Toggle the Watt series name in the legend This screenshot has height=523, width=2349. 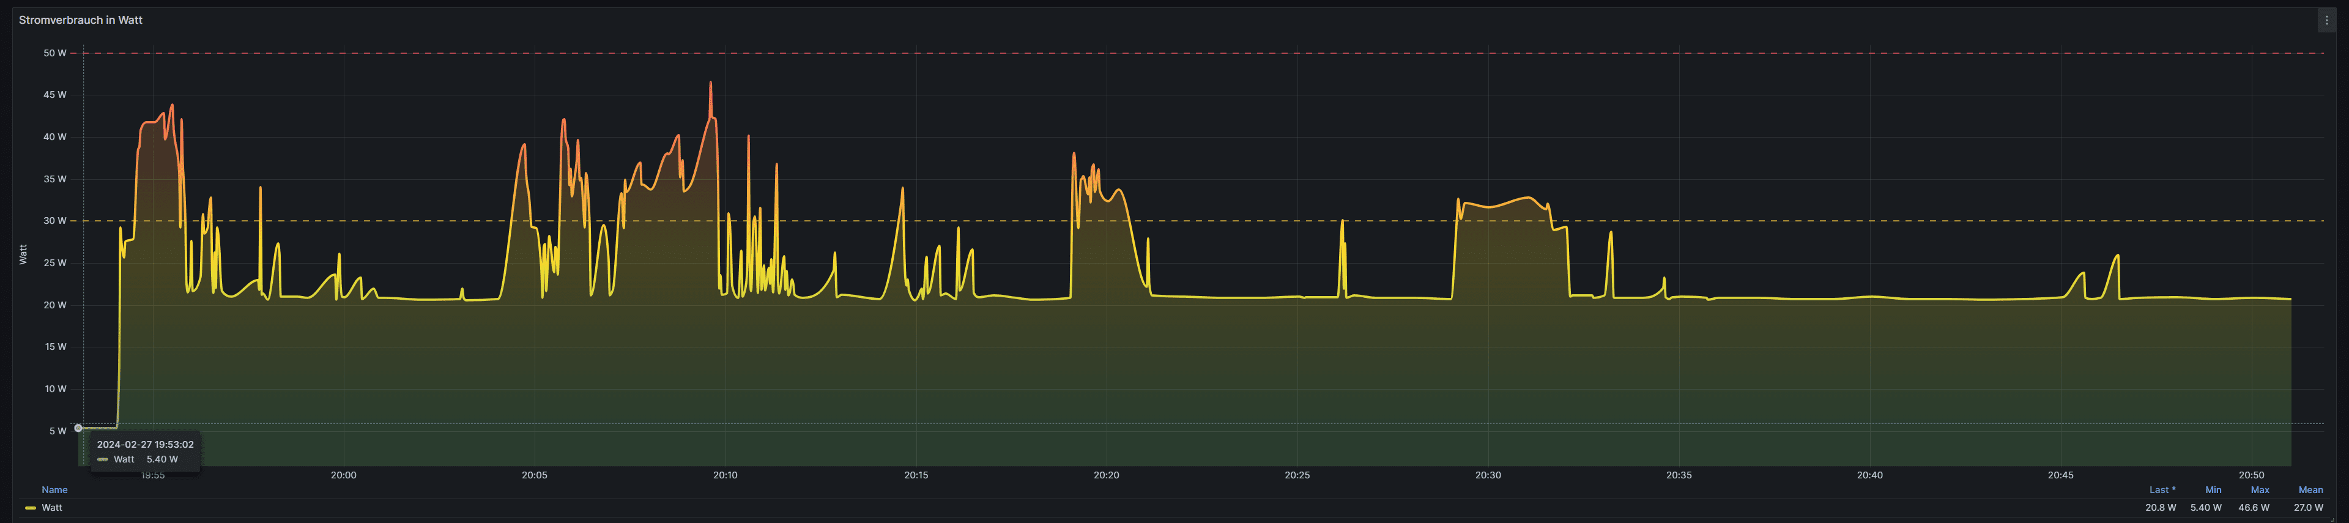click(x=52, y=508)
